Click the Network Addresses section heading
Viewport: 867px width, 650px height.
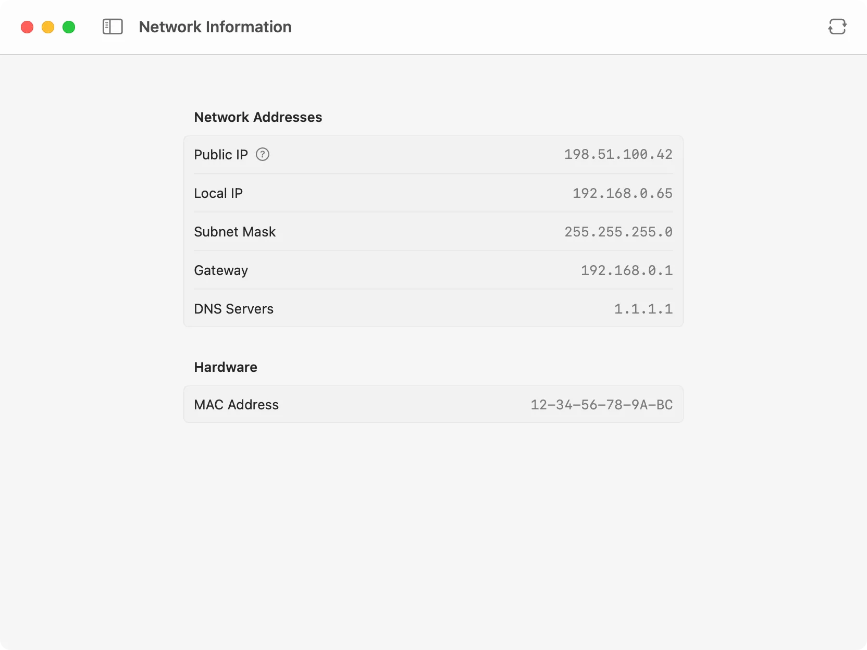pos(258,117)
